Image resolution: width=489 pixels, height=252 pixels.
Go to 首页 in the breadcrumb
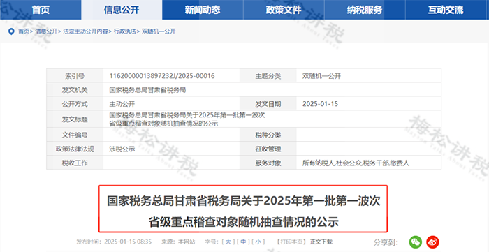(23, 31)
